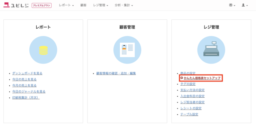Viewport: 256px width, 125px height.
Task: Click the レジ管理 panel heading
Action: pyautogui.click(x=211, y=27)
